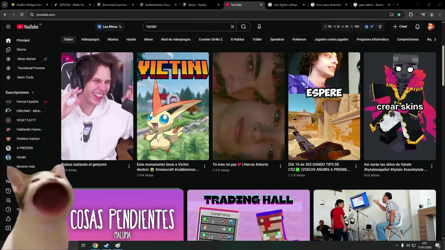Select the Counter-Strike 2 filter chip

(211, 40)
